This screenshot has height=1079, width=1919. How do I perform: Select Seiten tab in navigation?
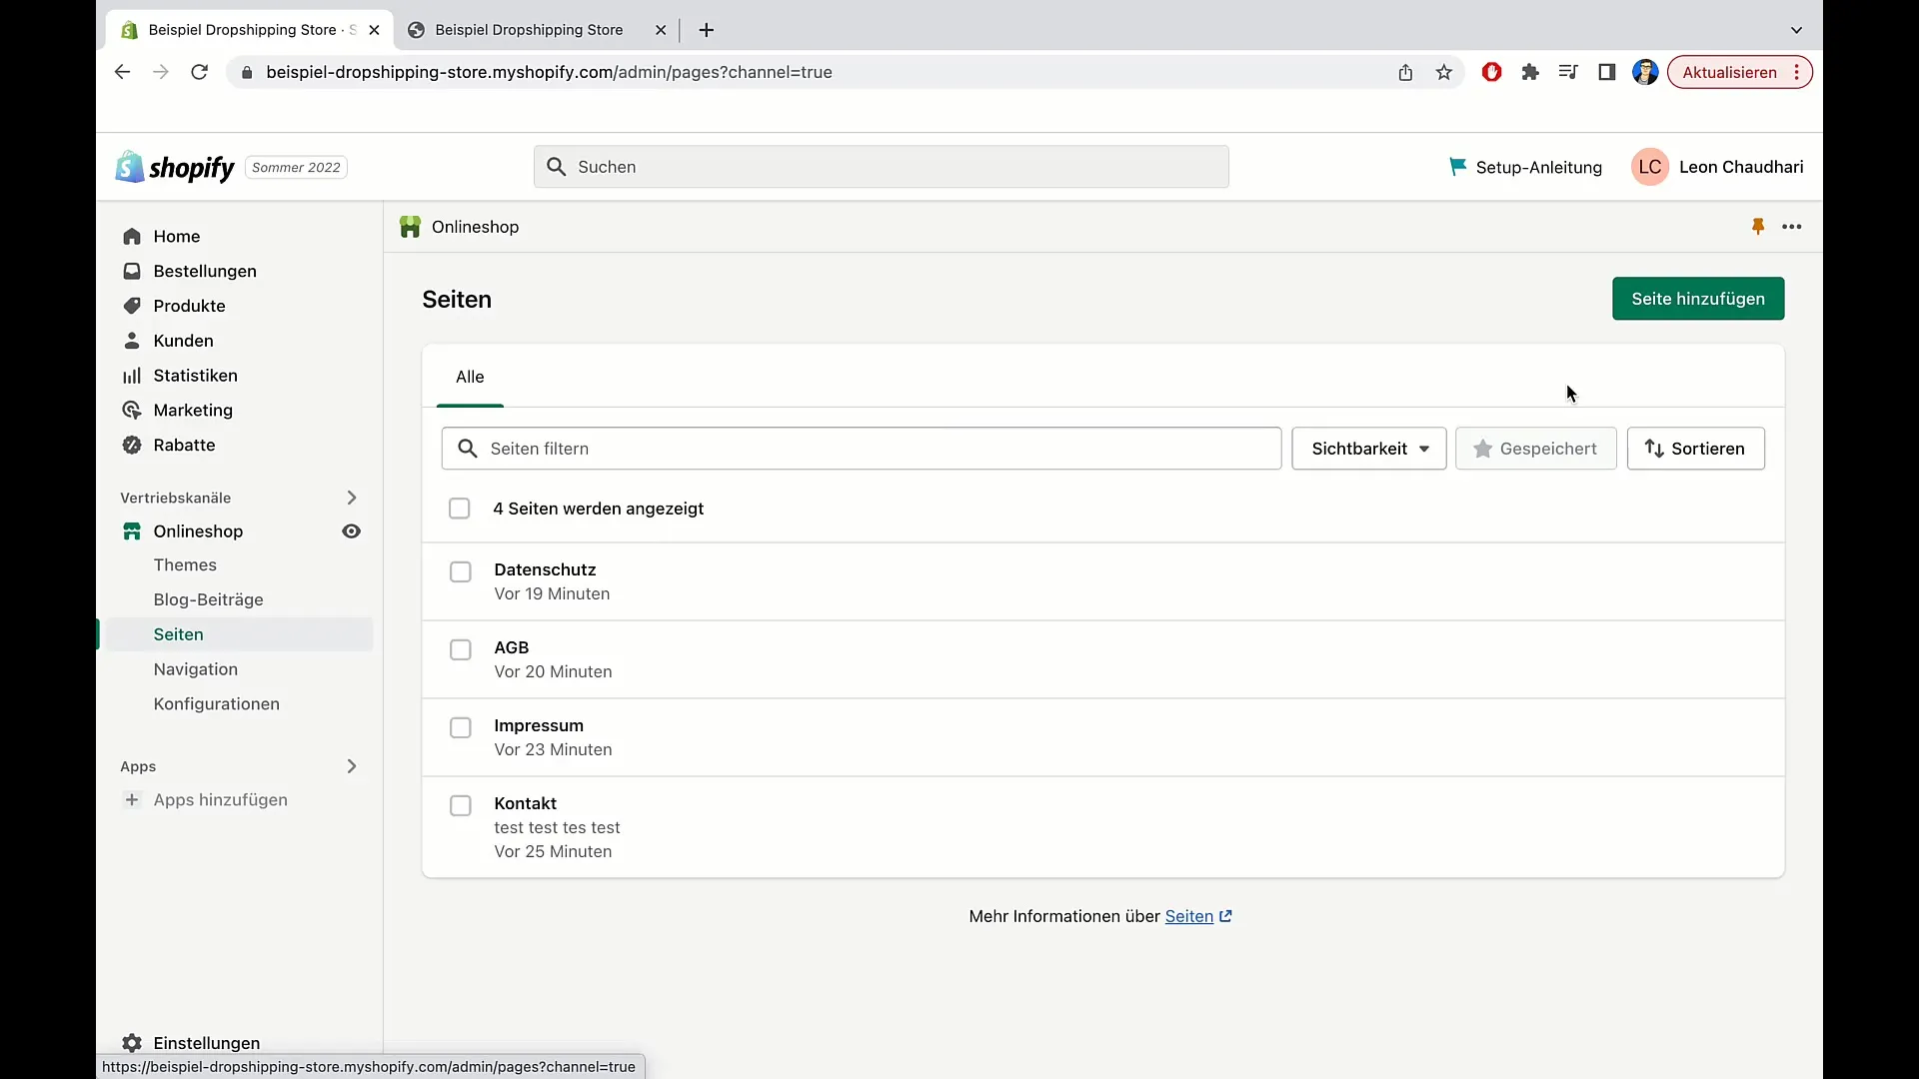click(x=178, y=633)
